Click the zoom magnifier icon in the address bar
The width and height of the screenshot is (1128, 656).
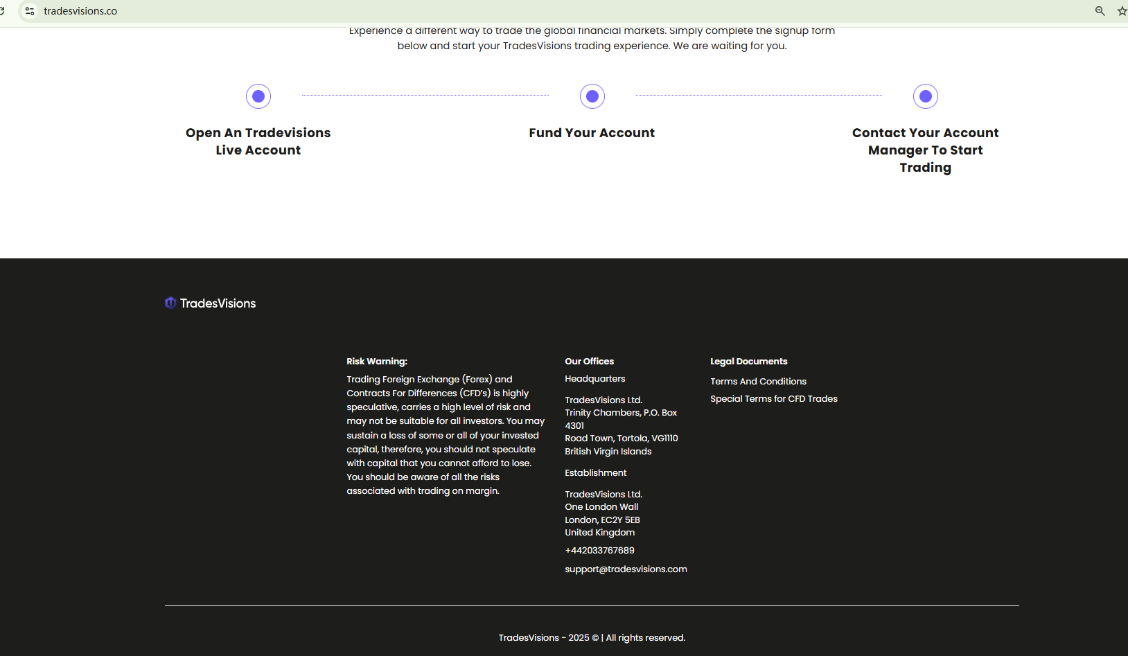[x=1100, y=11]
